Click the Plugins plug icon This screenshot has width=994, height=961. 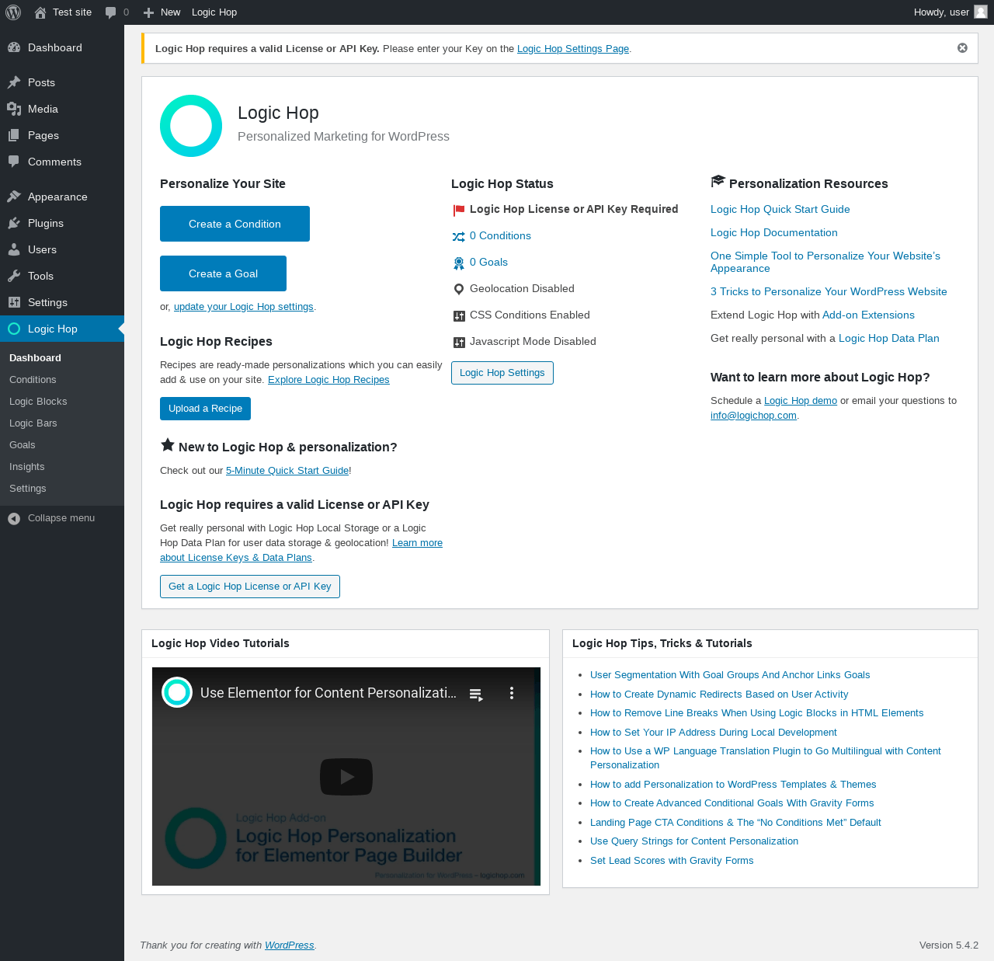[14, 223]
